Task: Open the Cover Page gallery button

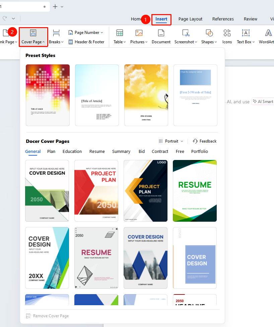Action: click(x=33, y=37)
